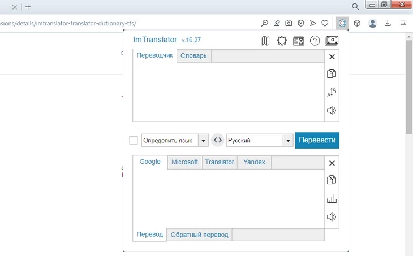This screenshot has width=413, height=256.
Task: Click the tab search magnifier icon
Action: (x=355, y=7)
